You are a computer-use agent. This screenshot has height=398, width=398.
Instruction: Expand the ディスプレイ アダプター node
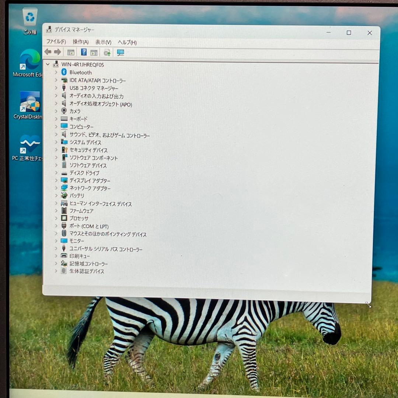pos(56,181)
